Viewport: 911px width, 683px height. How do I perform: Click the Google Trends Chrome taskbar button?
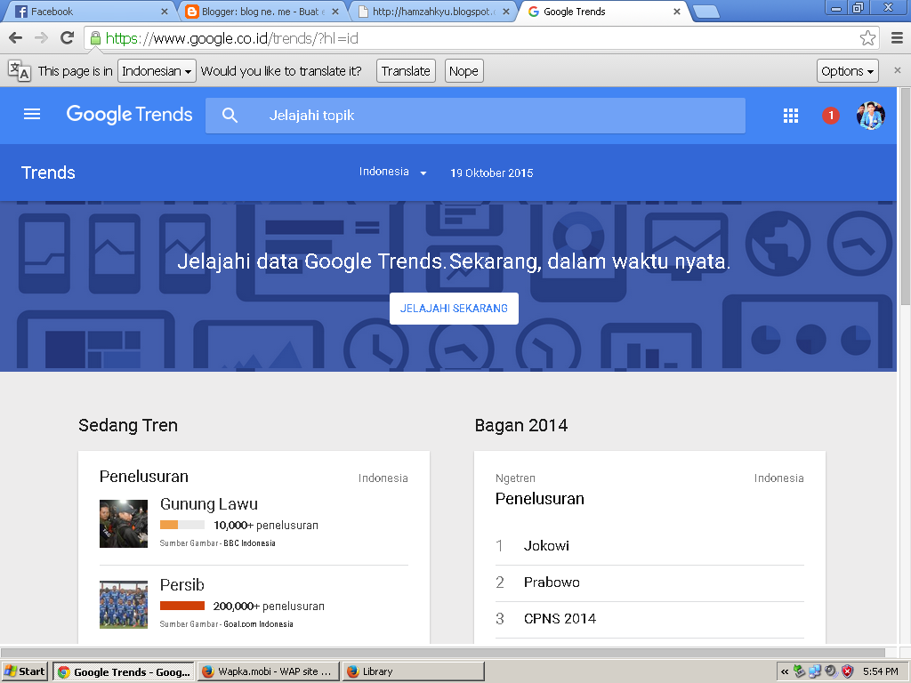[124, 671]
